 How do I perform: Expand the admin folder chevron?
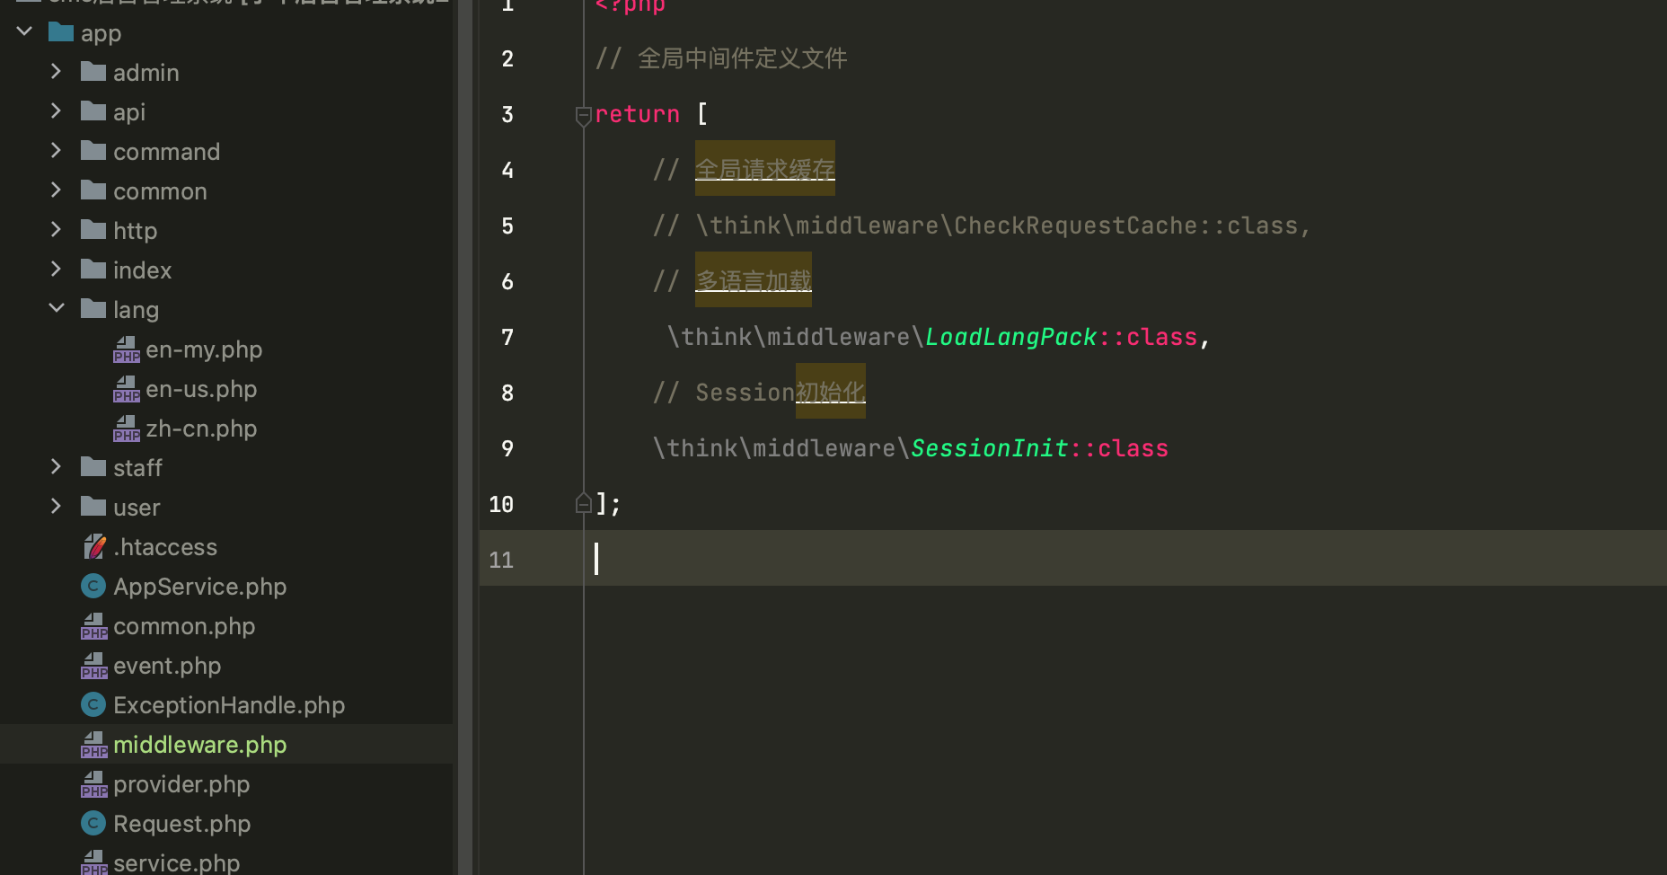(x=56, y=72)
